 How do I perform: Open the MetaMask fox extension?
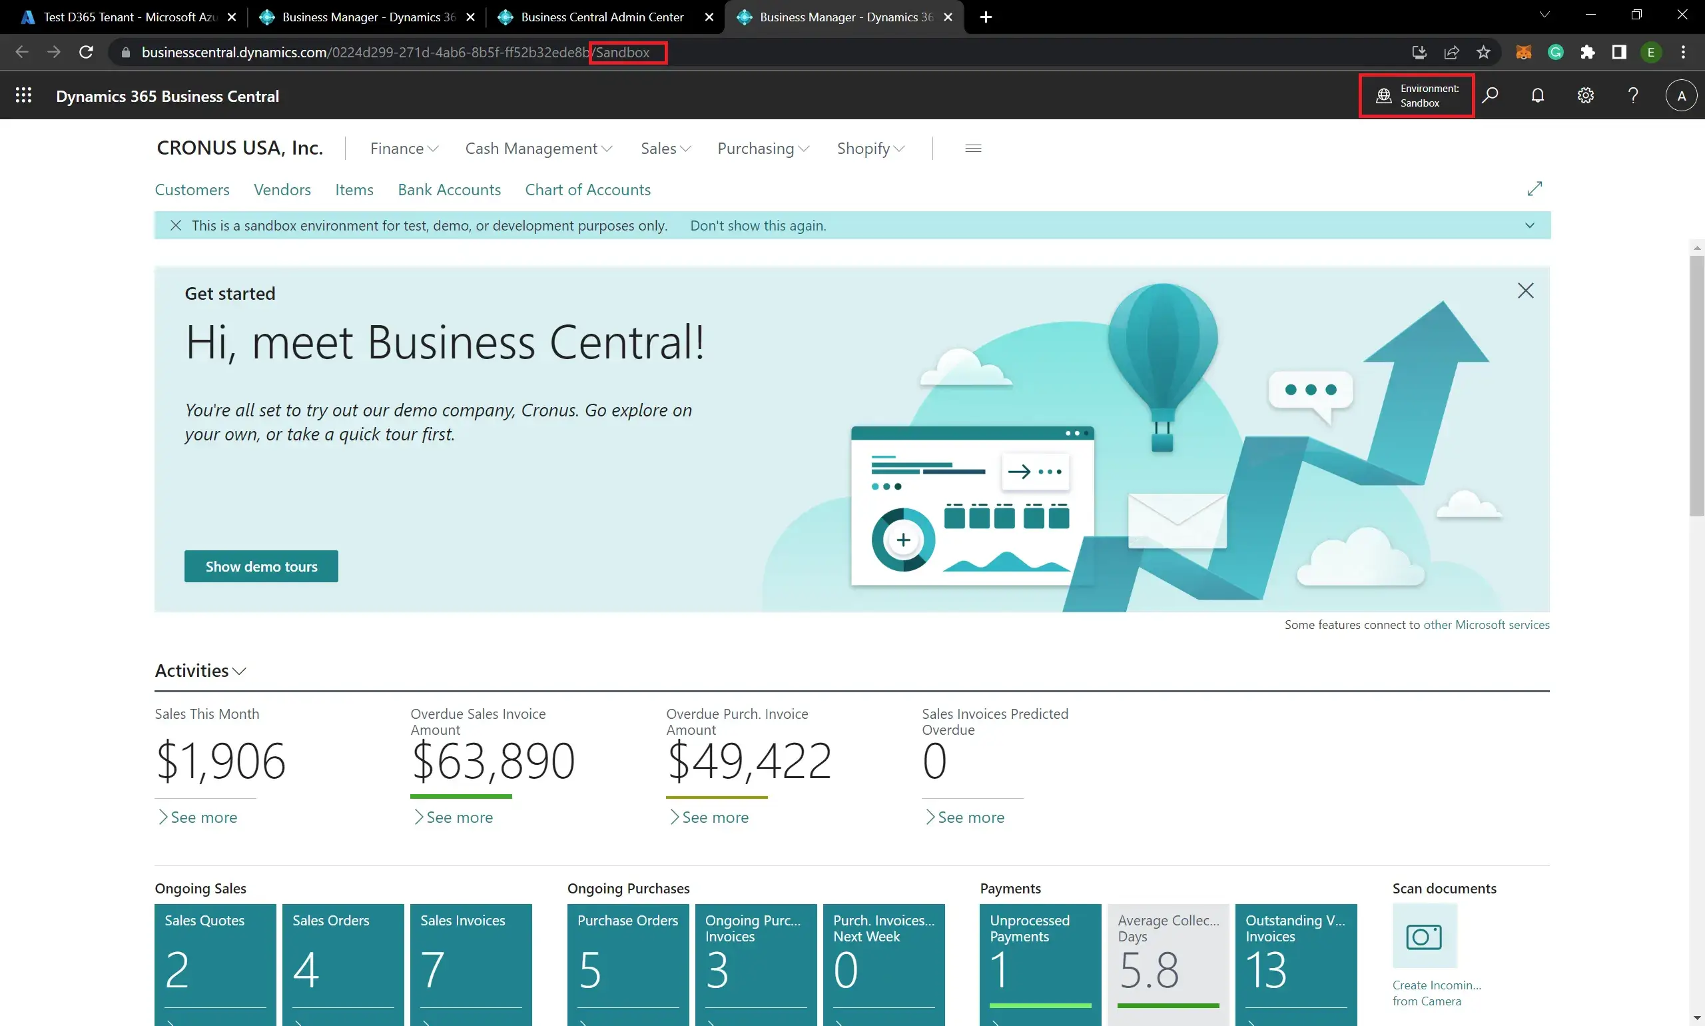[x=1523, y=52]
